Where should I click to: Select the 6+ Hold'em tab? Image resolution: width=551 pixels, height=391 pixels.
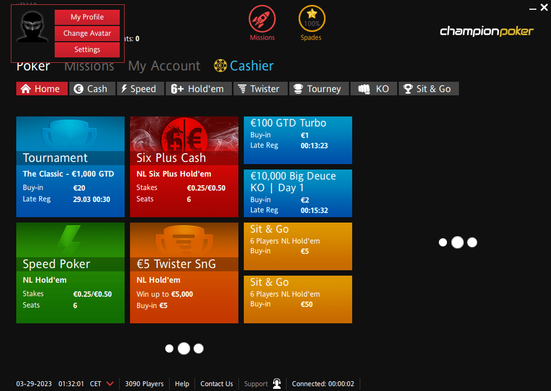click(x=198, y=89)
